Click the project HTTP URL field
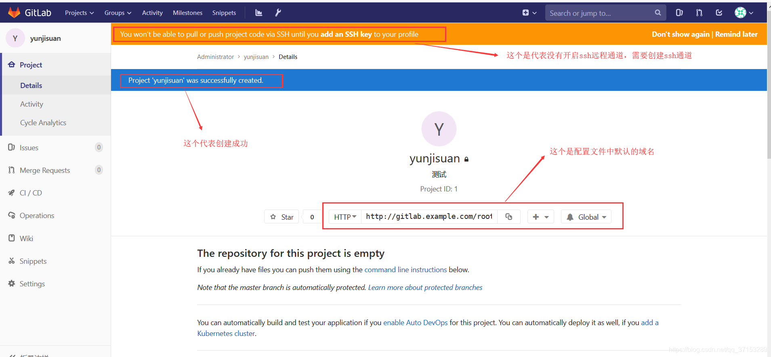 [429, 217]
